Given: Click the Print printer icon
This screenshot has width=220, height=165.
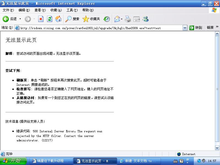Looking at the screenshot, I should pos(128,19).
